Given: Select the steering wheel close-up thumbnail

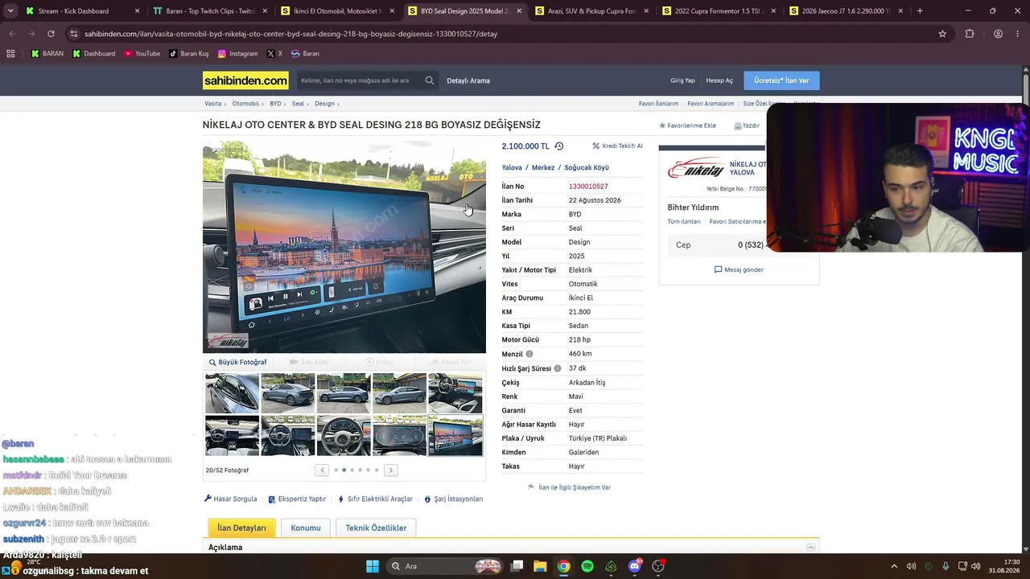Looking at the screenshot, I should coord(344,436).
